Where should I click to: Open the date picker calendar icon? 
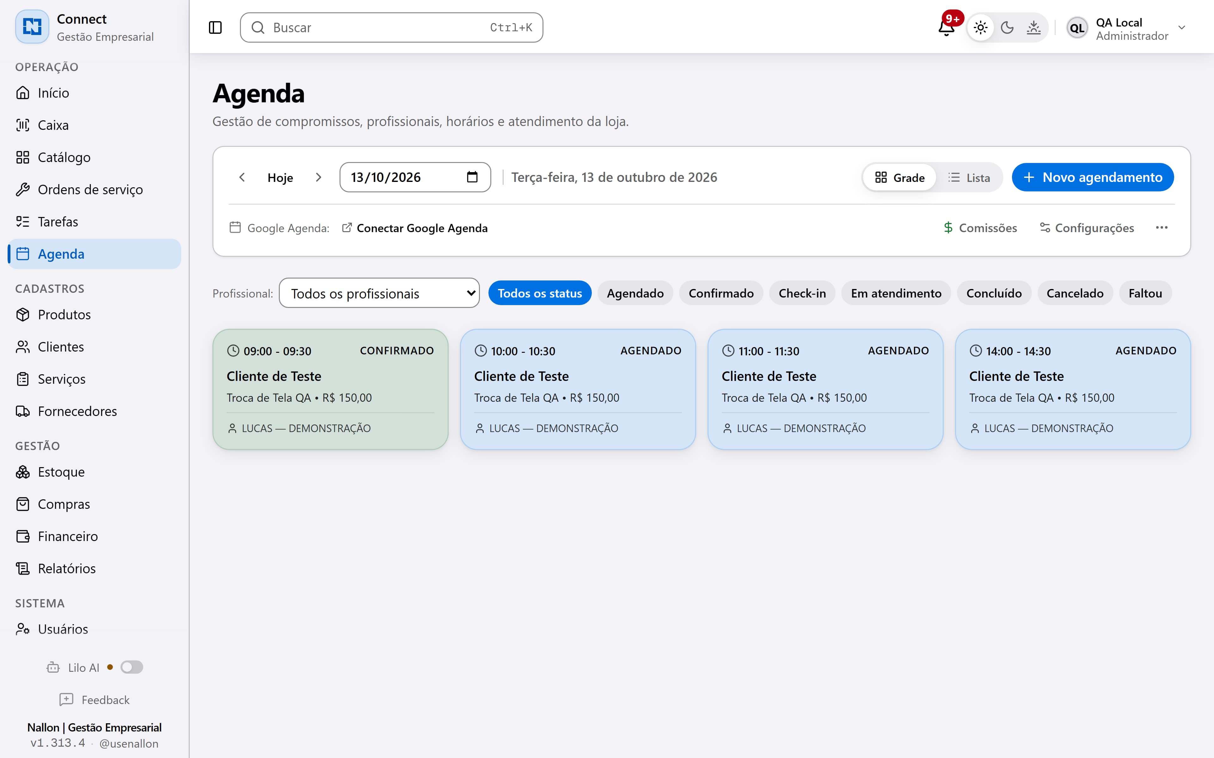(x=472, y=177)
